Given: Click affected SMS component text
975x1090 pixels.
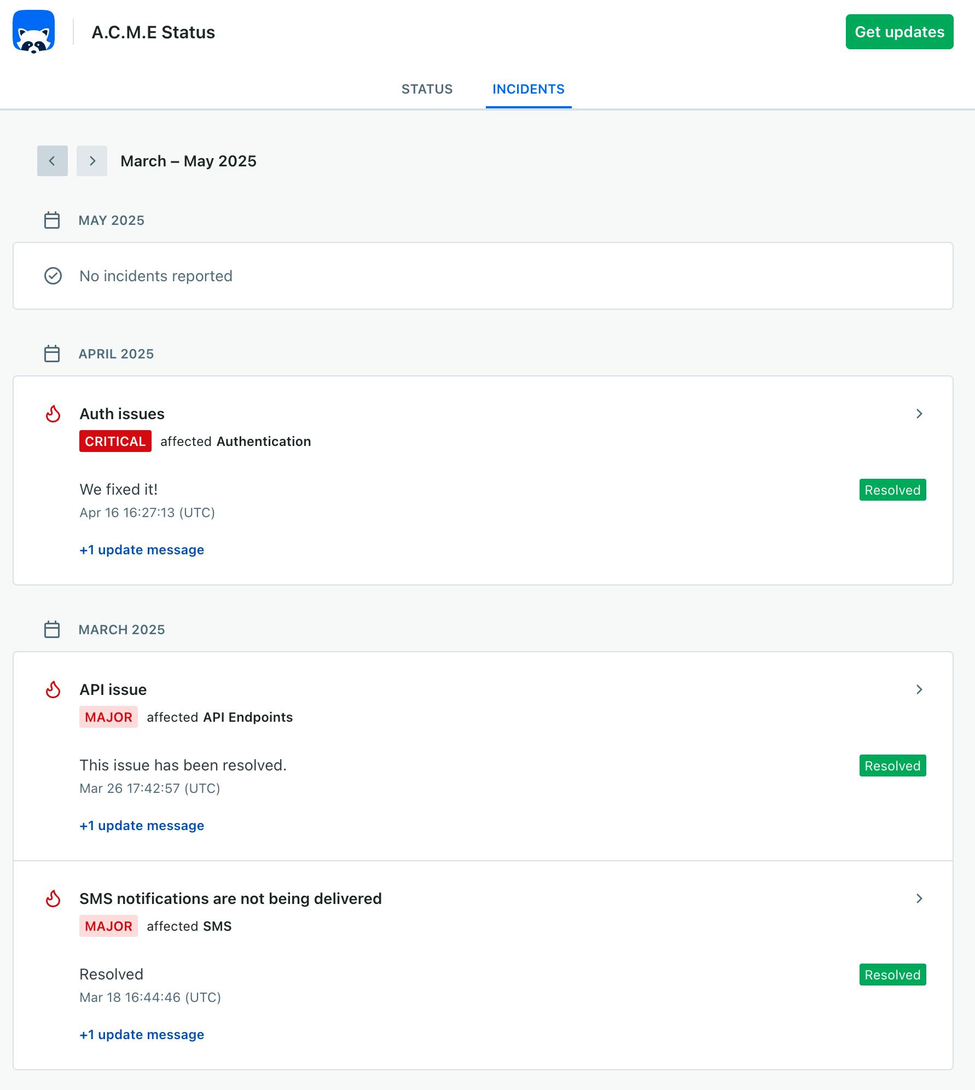Looking at the screenshot, I should pyautogui.click(x=189, y=926).
